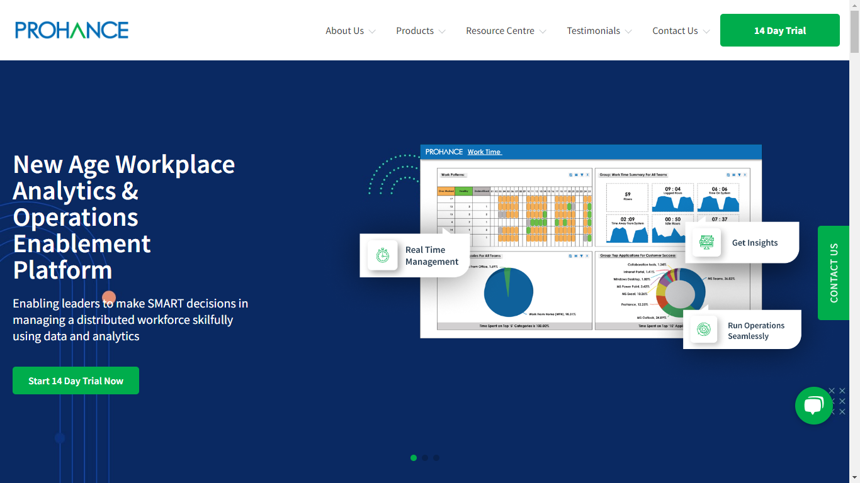Viewport: 860px width, 483px height.
Task: Click the Get Insights card
Action: coord(742,242)
